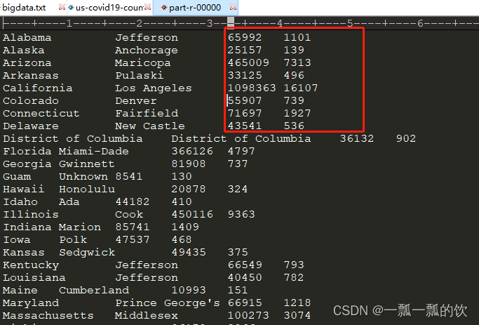
Task: Close the bigdata.txt tab
Action: (62, 7)
